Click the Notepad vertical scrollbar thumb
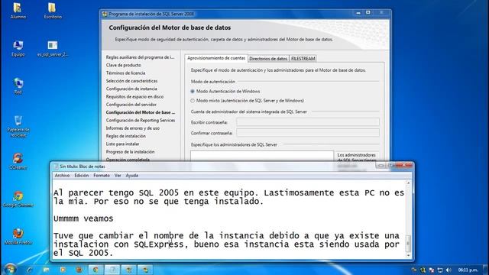The width and height of the screenshot is (489, 275). point(408,244)
